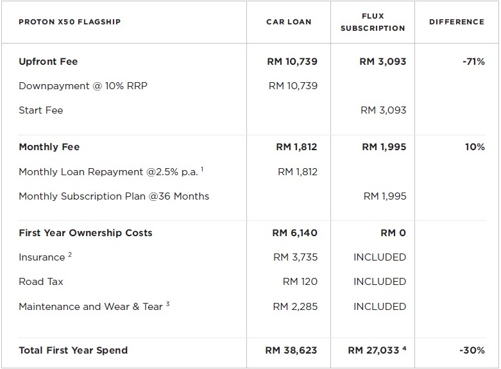Select Monthly Subscription Plan @36 Months label

[114, 196]
